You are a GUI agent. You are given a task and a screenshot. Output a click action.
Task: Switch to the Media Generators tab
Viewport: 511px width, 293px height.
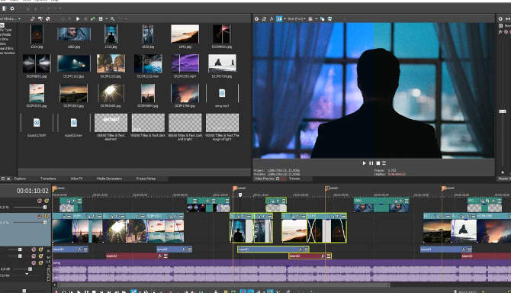[x=110, y=179]
